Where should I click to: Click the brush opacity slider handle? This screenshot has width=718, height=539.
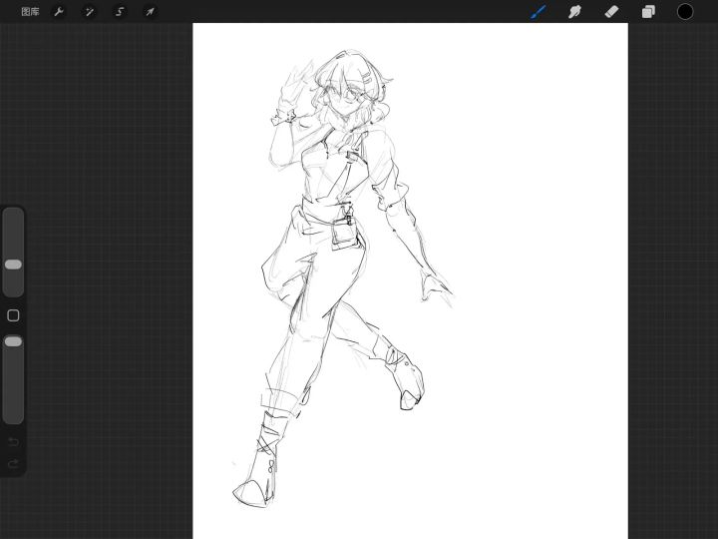(13, 341)
